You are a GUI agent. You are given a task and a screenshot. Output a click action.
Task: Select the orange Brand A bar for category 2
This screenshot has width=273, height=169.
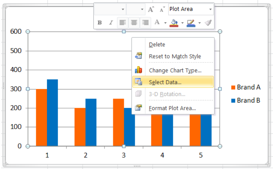(80, 127)
